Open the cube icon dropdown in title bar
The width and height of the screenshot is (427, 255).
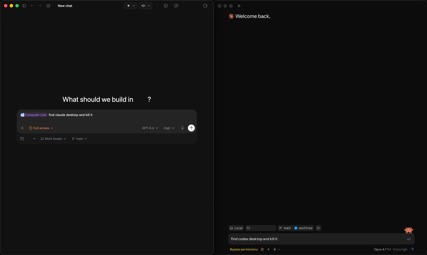[x=131, y=6]
